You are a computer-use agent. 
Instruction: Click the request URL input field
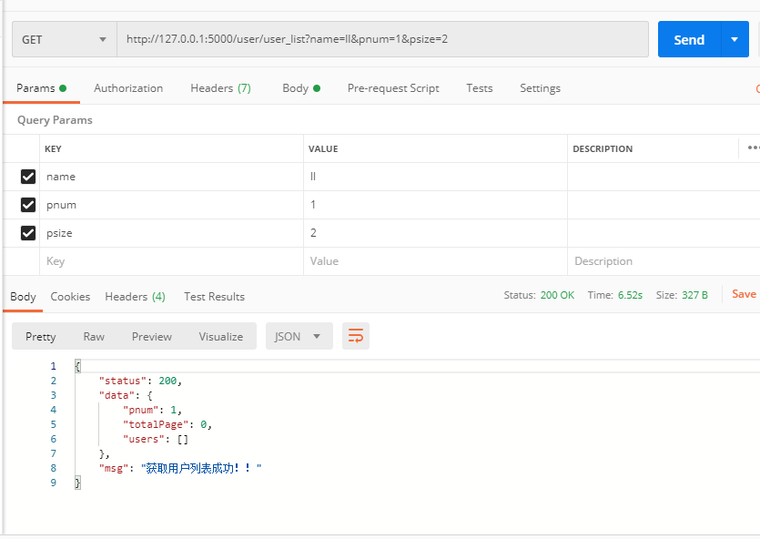(382, 39)
